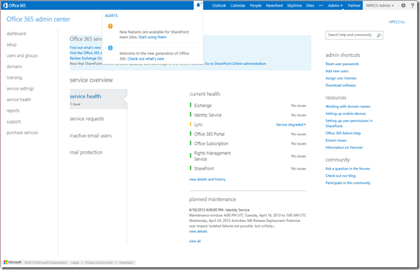Open Working with domain names resource
Viewport: 420px width, 270px height.
click(348, 106)
